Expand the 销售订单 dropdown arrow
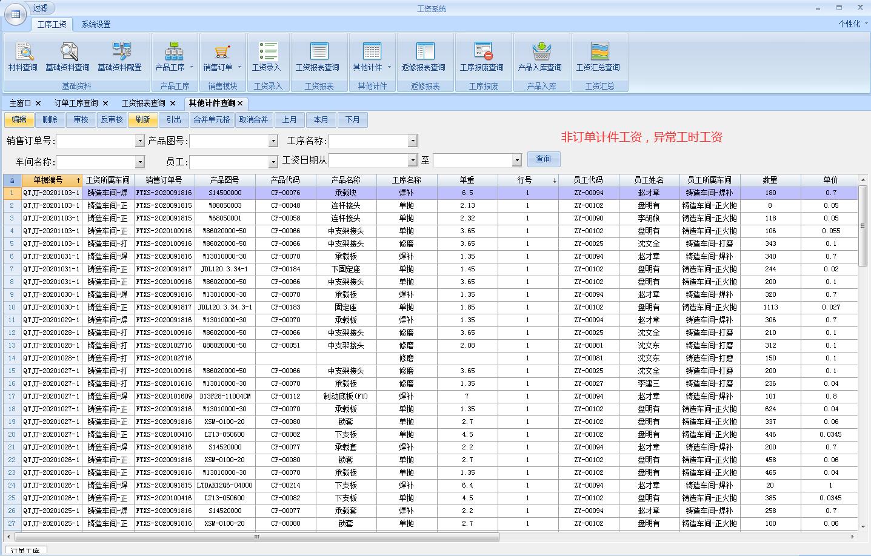 click(x=239, y=67)
